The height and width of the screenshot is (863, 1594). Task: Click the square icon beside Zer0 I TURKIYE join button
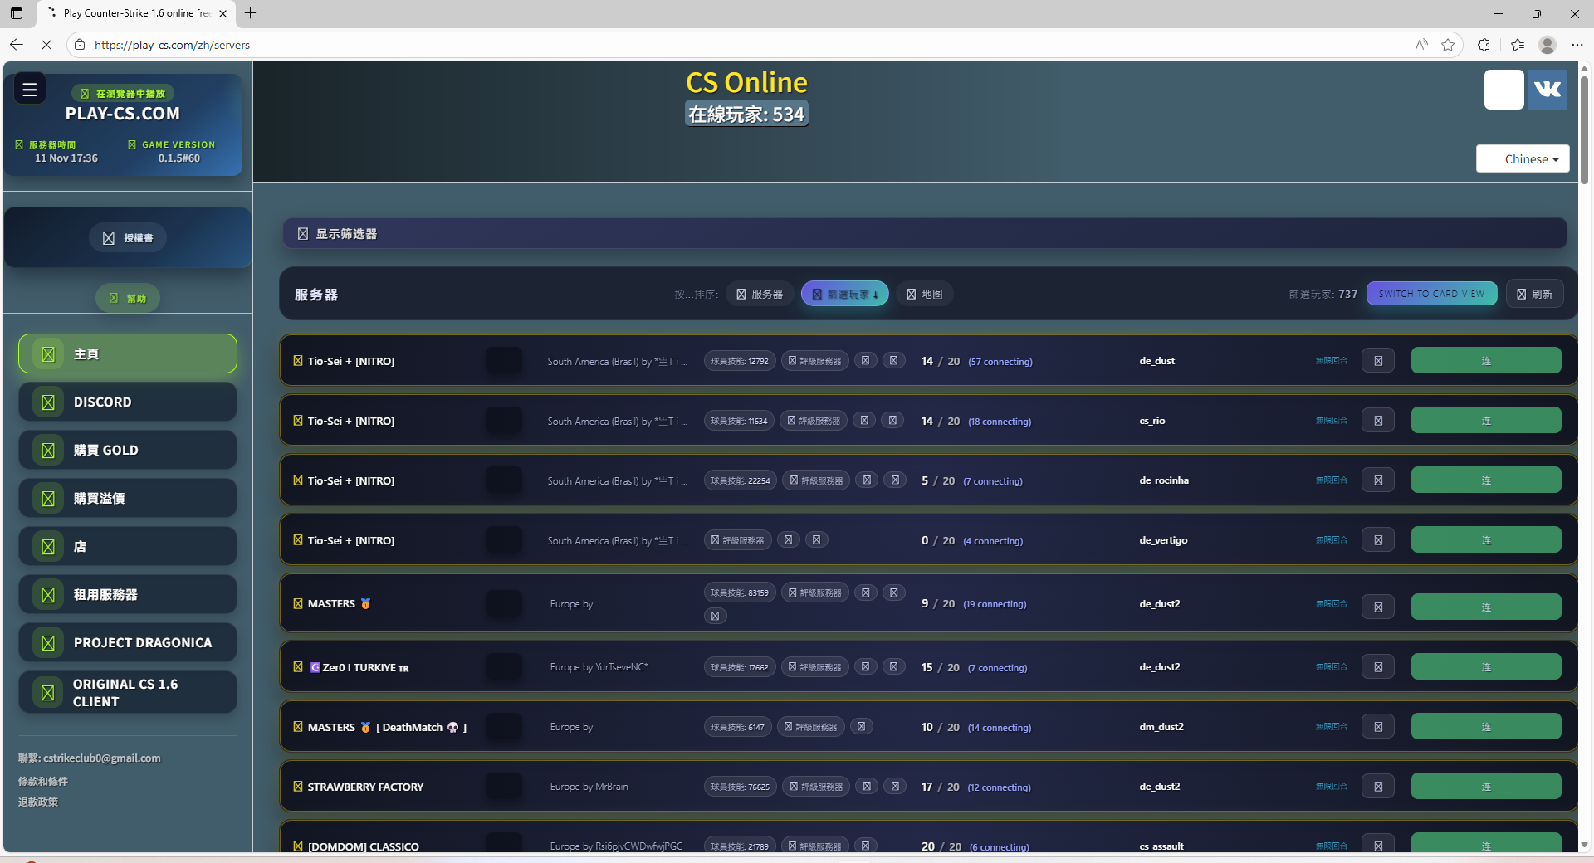pos(1378,667)
